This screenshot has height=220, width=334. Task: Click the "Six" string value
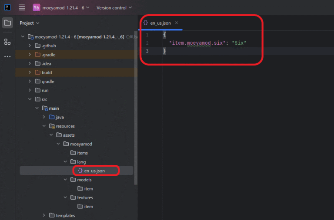pos(239,43)
